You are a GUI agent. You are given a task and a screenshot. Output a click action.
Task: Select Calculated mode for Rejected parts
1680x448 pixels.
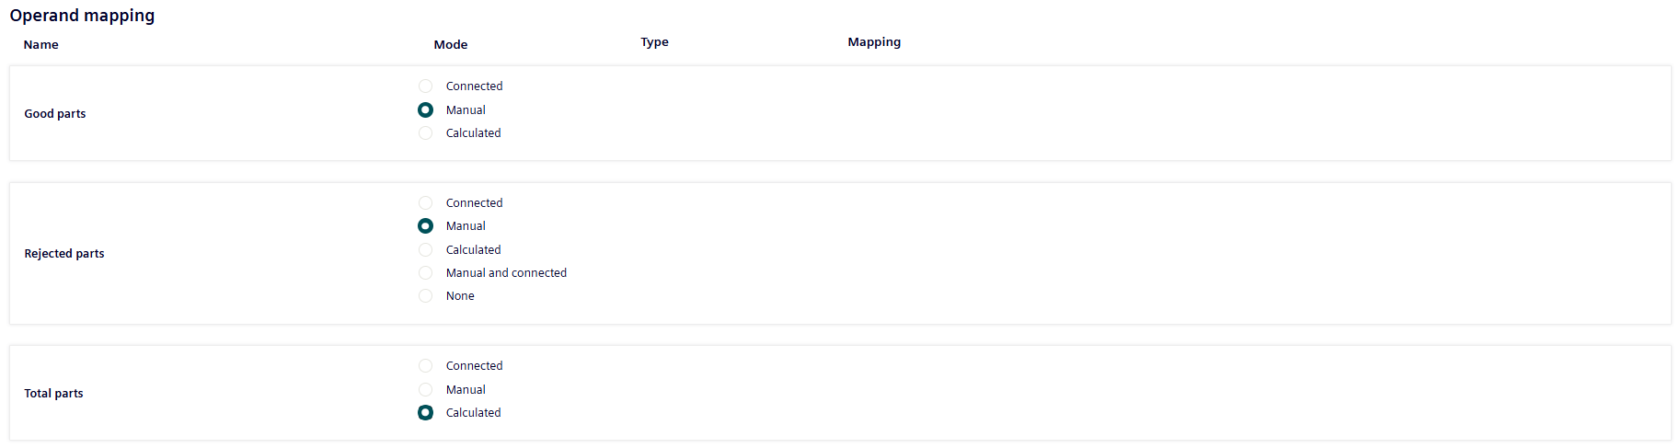[x=425, y=250]
